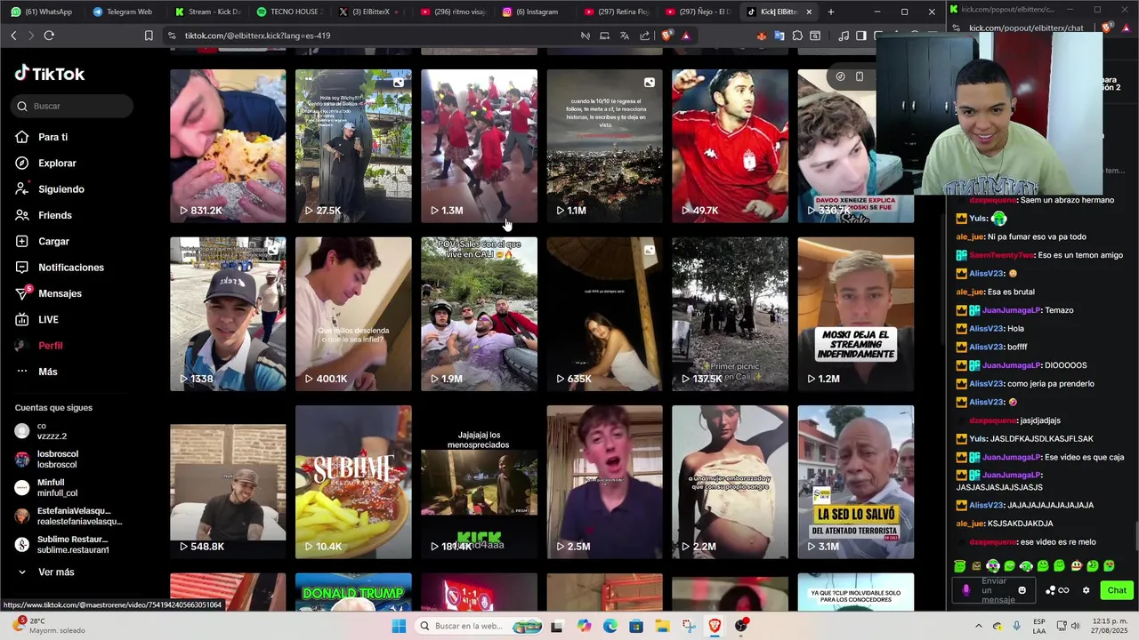Click the share page icon

point(644,36)
